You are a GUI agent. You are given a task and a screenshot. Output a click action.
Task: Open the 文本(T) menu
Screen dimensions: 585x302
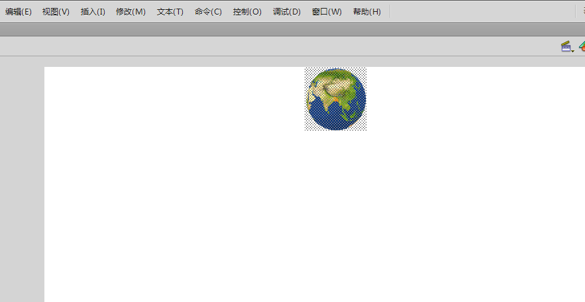(170, 12)
